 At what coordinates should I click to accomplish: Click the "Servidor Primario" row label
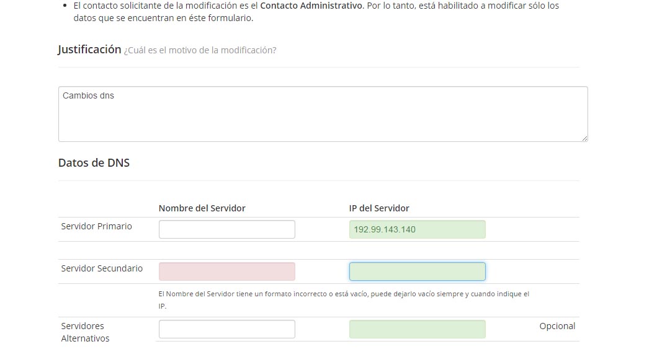click(96, 226)
